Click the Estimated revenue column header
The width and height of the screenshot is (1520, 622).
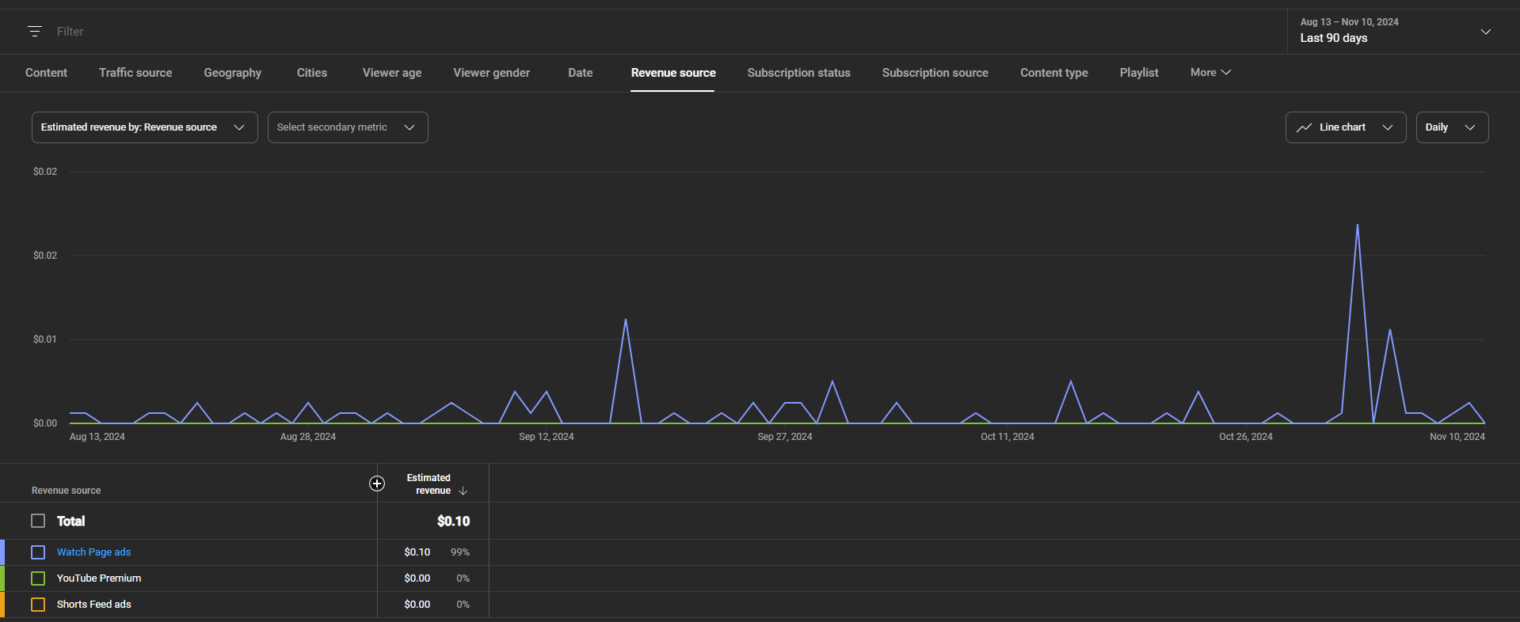(x=429, y=484)
